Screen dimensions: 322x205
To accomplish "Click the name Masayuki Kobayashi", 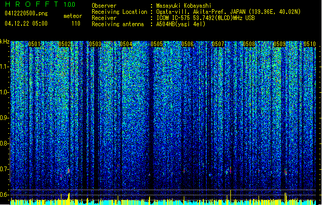I will click(184, 6).
